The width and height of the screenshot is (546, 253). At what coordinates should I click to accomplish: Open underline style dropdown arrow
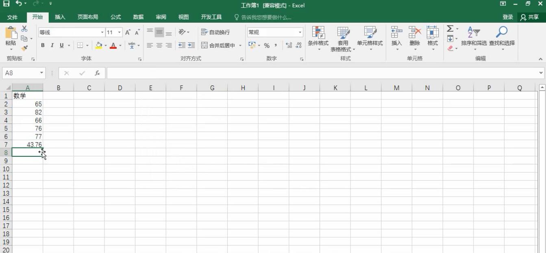point(69,45)
